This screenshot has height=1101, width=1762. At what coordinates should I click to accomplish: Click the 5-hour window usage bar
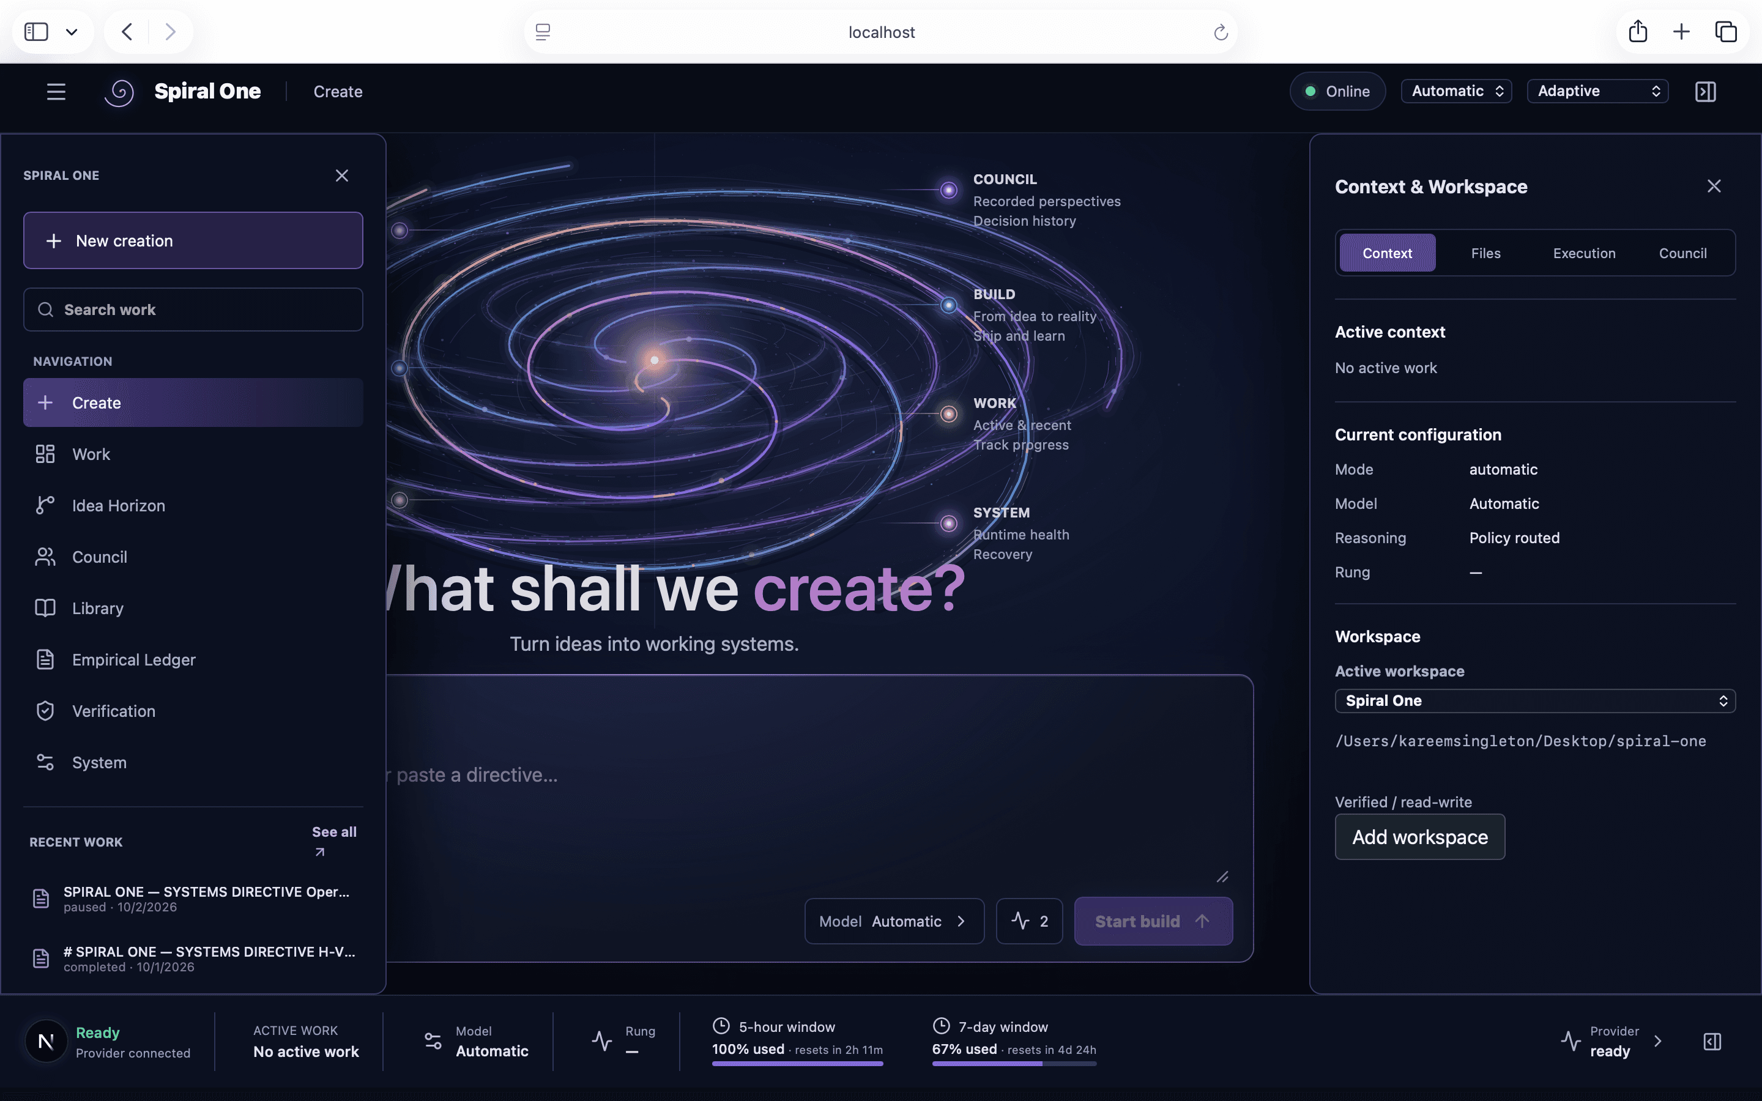(x=797, y=1063)
